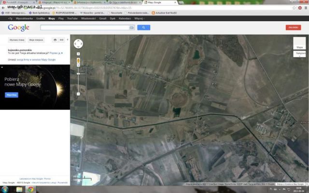Switch to the Allegro.pl browser tab

[54, 2]
